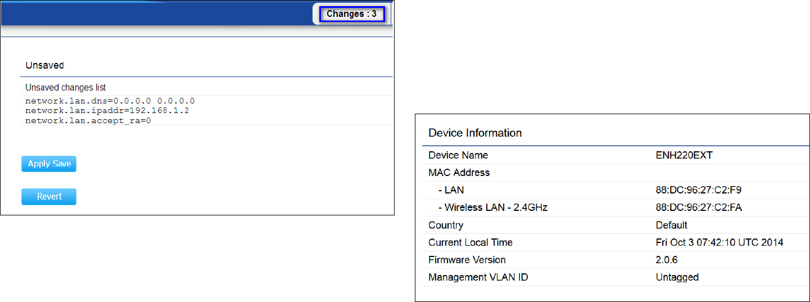This screenshot has height=302, width=810.
Task: Open the Changes : 3 indicator
Action: (352, 14)
